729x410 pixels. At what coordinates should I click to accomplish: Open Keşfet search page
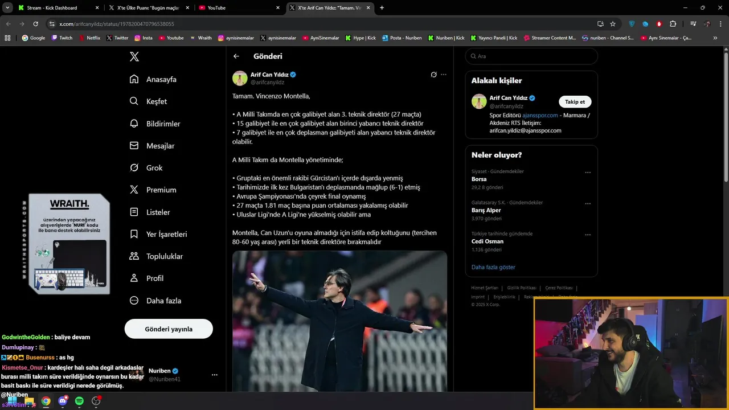pyautogui.click(x=148, y=101)
